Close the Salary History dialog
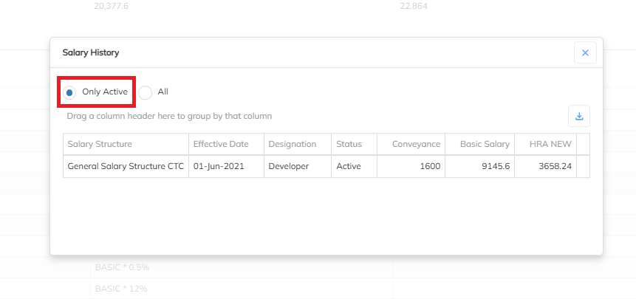This screenshot has height=299, width=636. (584, 53)
